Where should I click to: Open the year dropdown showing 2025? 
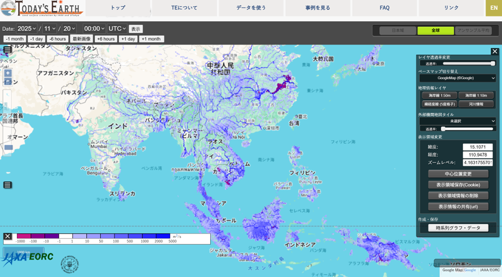[27, 29]
